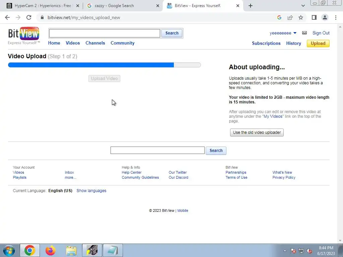343x257 pixels.
Task: Click the notepad icon in taskbar
Action: (x=113, y=250)
